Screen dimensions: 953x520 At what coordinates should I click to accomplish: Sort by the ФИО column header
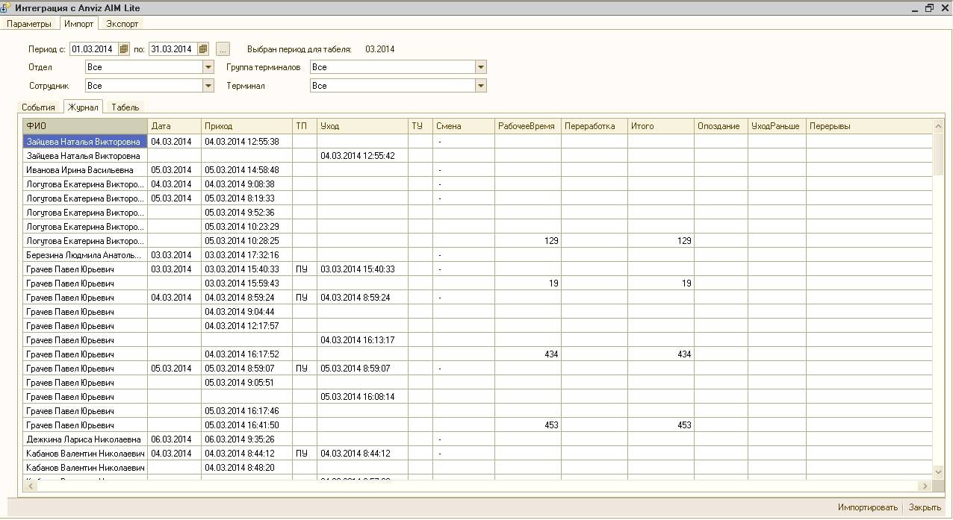pyautogui.click(x=85, y=126)
